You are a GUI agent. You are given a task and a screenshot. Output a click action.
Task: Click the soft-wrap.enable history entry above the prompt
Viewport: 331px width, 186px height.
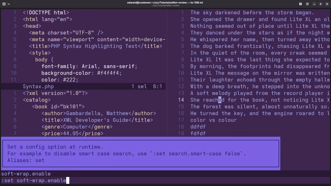point(26,174)
